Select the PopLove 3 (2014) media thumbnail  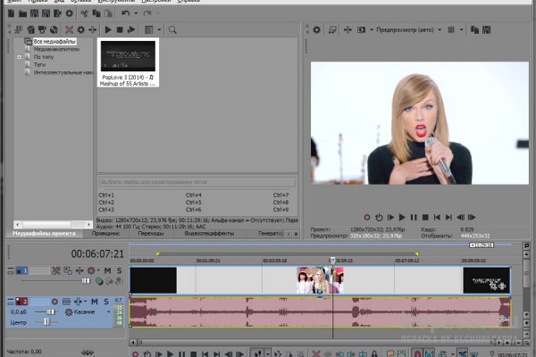(128, 62)
